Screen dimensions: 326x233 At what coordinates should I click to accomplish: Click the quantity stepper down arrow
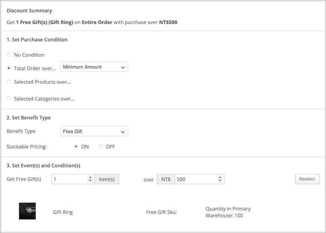tap(90, 181)
